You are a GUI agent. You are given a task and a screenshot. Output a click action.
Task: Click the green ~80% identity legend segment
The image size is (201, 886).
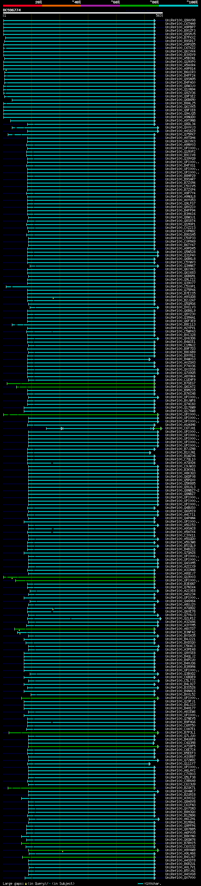tap(139, 6)
